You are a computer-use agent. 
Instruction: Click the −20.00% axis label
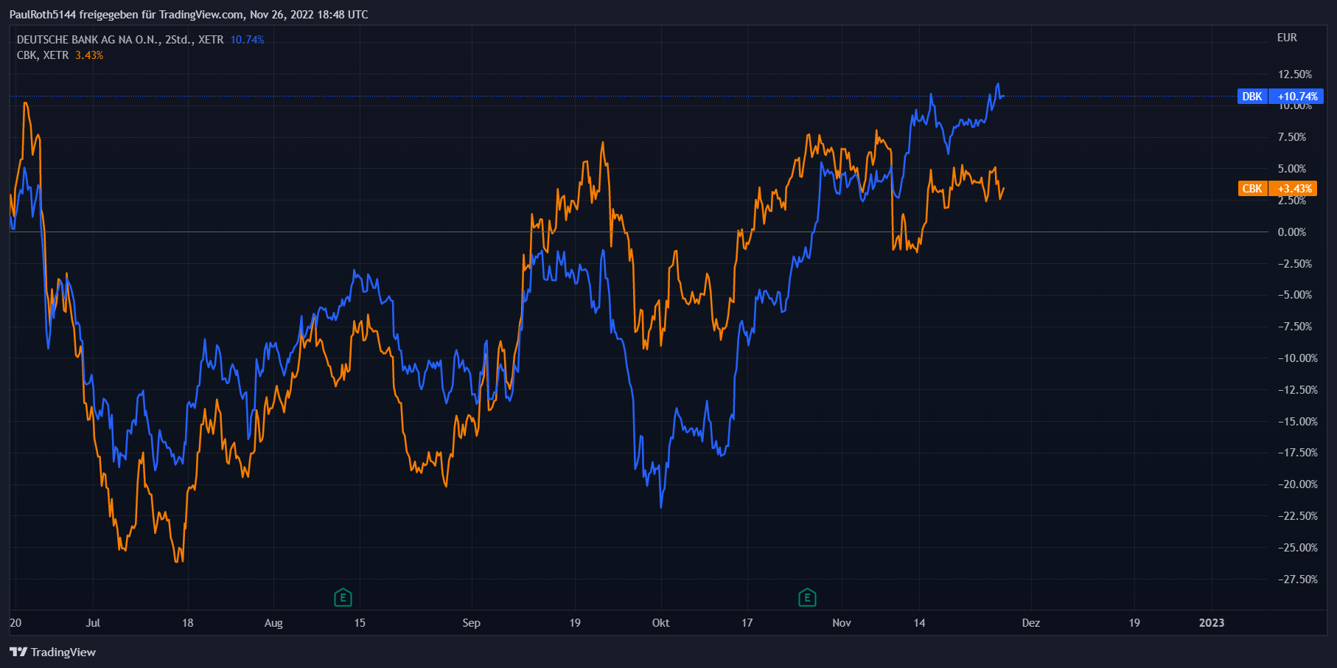pyautogui.click(x=1297, y=484)
